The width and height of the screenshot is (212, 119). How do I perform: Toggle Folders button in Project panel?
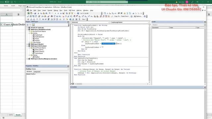pyautogui.click(x=33, y=25)
